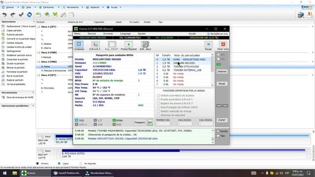Screen dimensions: 315x177
Task: Open the Servicio menu in Victoria
Action: pos(92,34)
